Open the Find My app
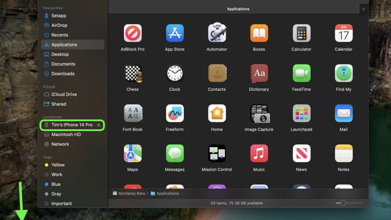This screenshot has height=220, width=391. click(x=343, y=73)
